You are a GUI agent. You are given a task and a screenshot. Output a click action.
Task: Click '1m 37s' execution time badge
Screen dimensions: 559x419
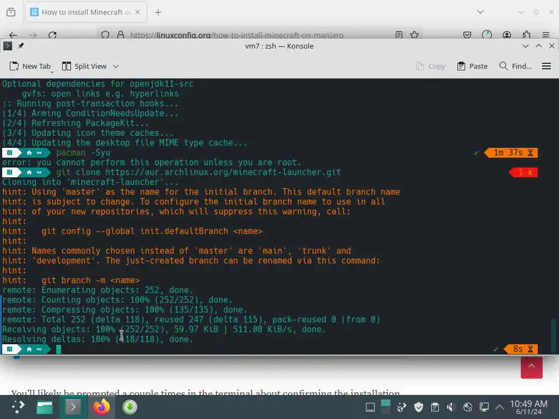(x=511, y=153)
